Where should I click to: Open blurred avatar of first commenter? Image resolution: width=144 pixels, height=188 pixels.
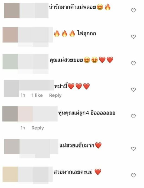[12, 11]
